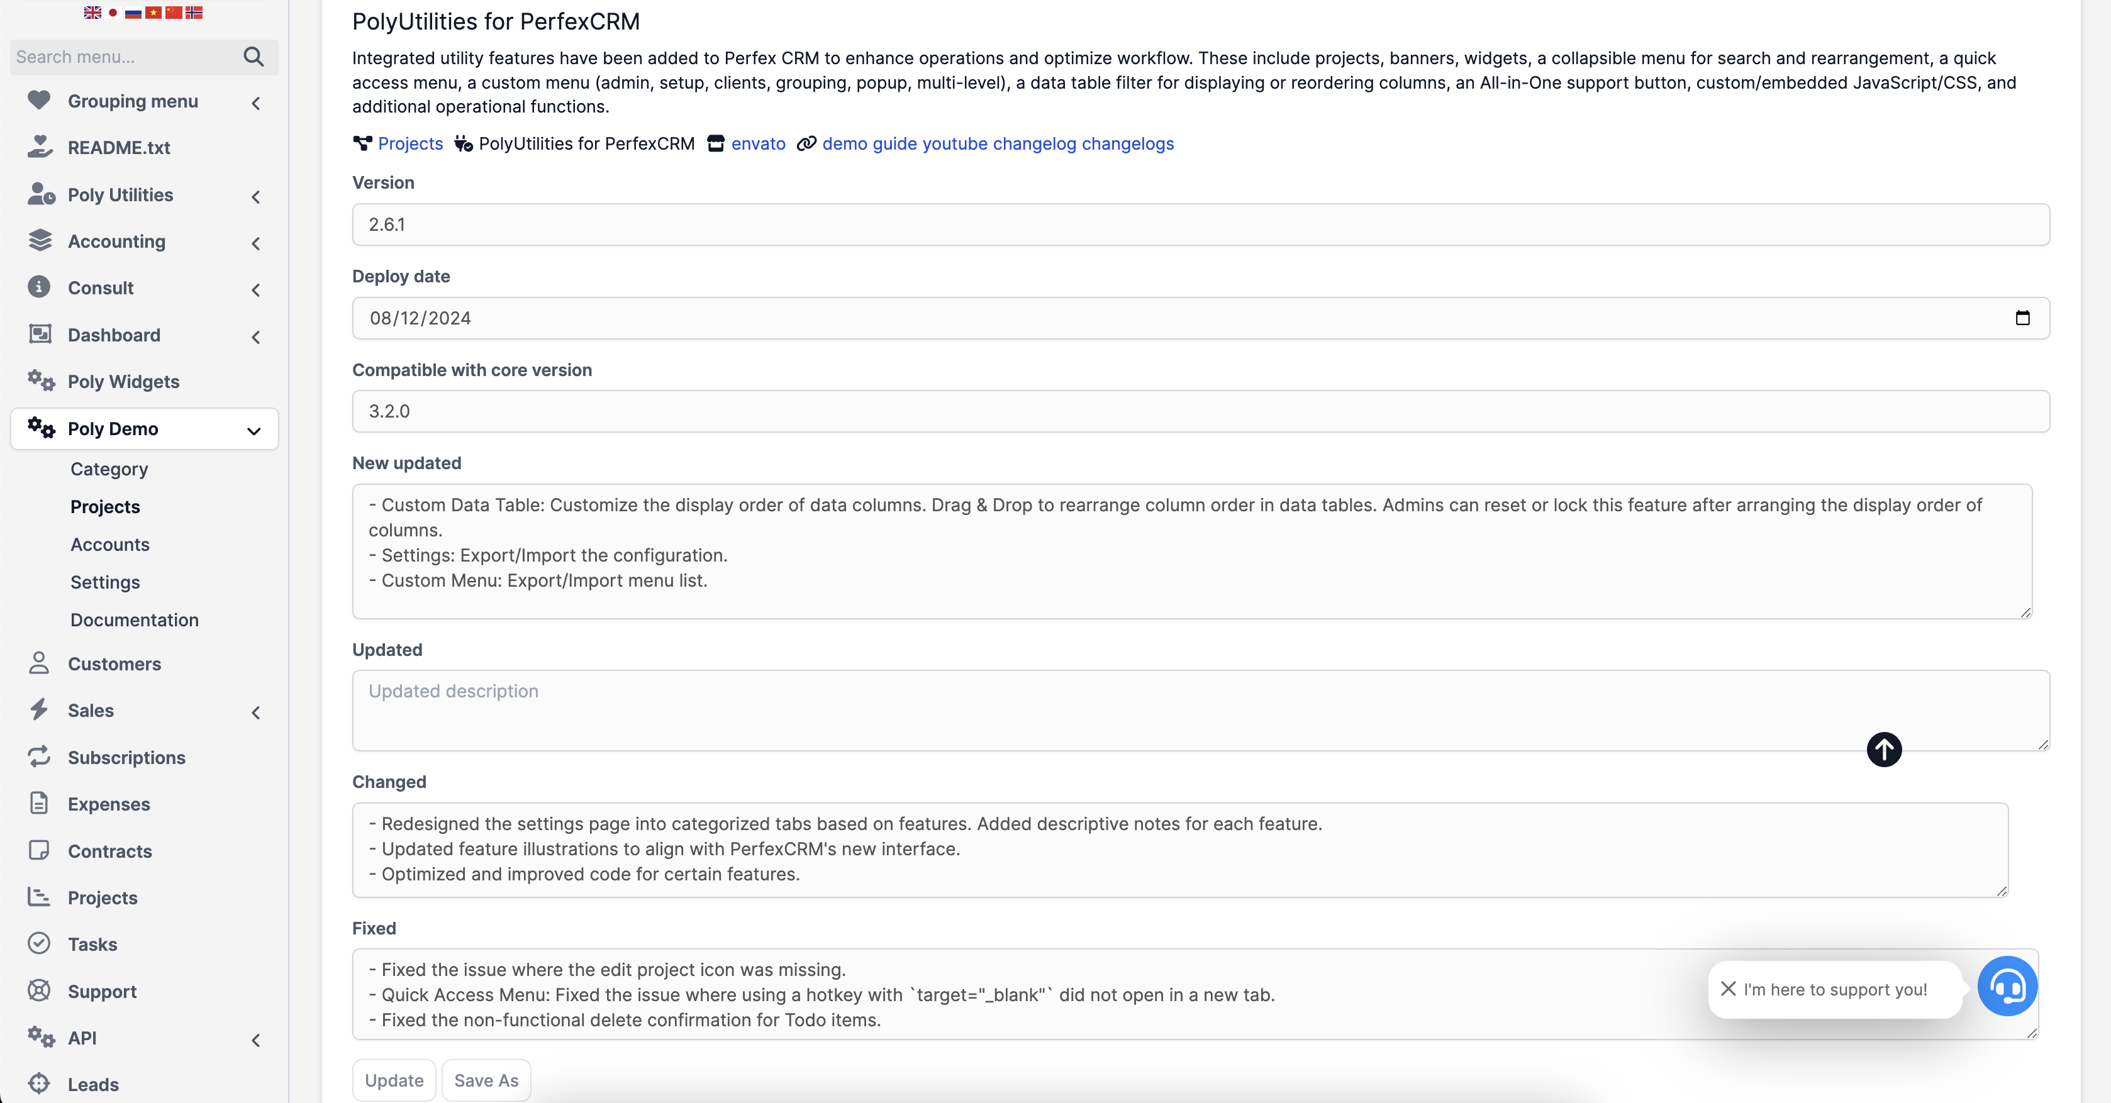Click the Poly Widgets gears icon
Screen dimensions: 2111x1103
point(41,380)
